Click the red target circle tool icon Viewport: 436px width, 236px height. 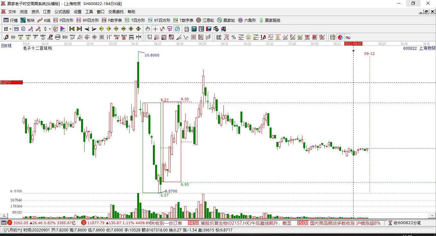(87, 37)
